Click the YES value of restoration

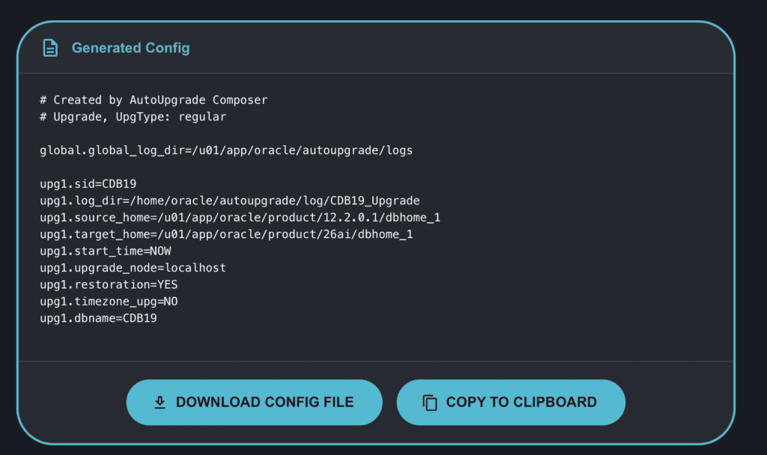167,284
